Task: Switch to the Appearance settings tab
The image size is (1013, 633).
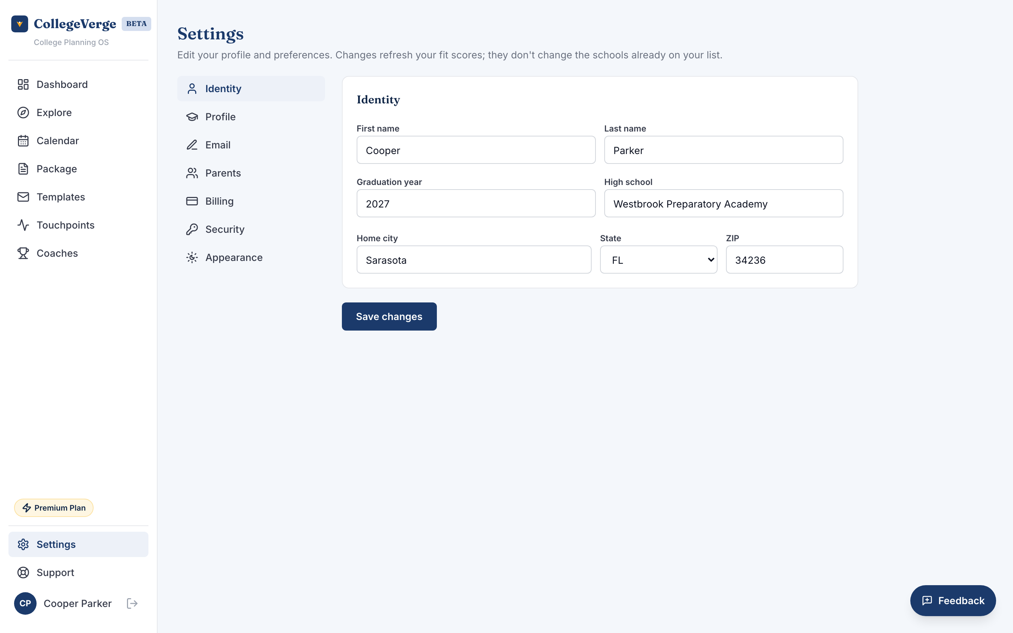Action: coord(251,257)
